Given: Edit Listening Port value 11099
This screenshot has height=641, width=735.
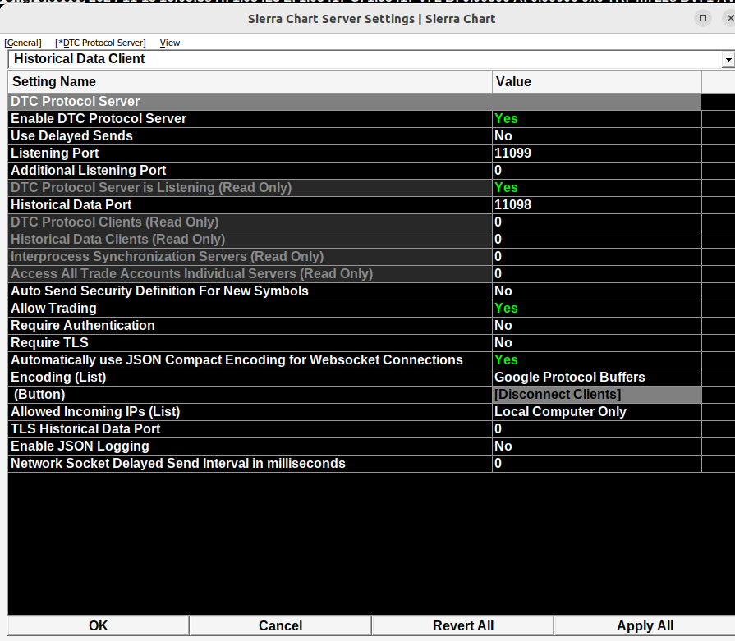Looking at the screenshot, I should pyautogui.click(x=597, y=153).
